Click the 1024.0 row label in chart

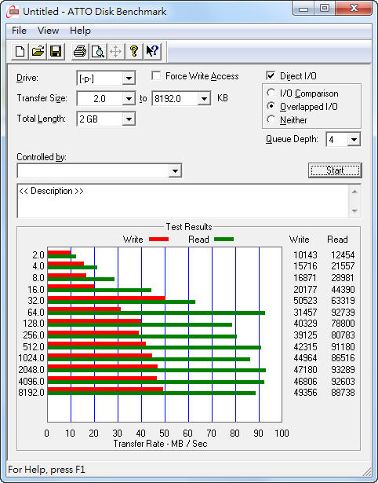click(x=31, y=358)
